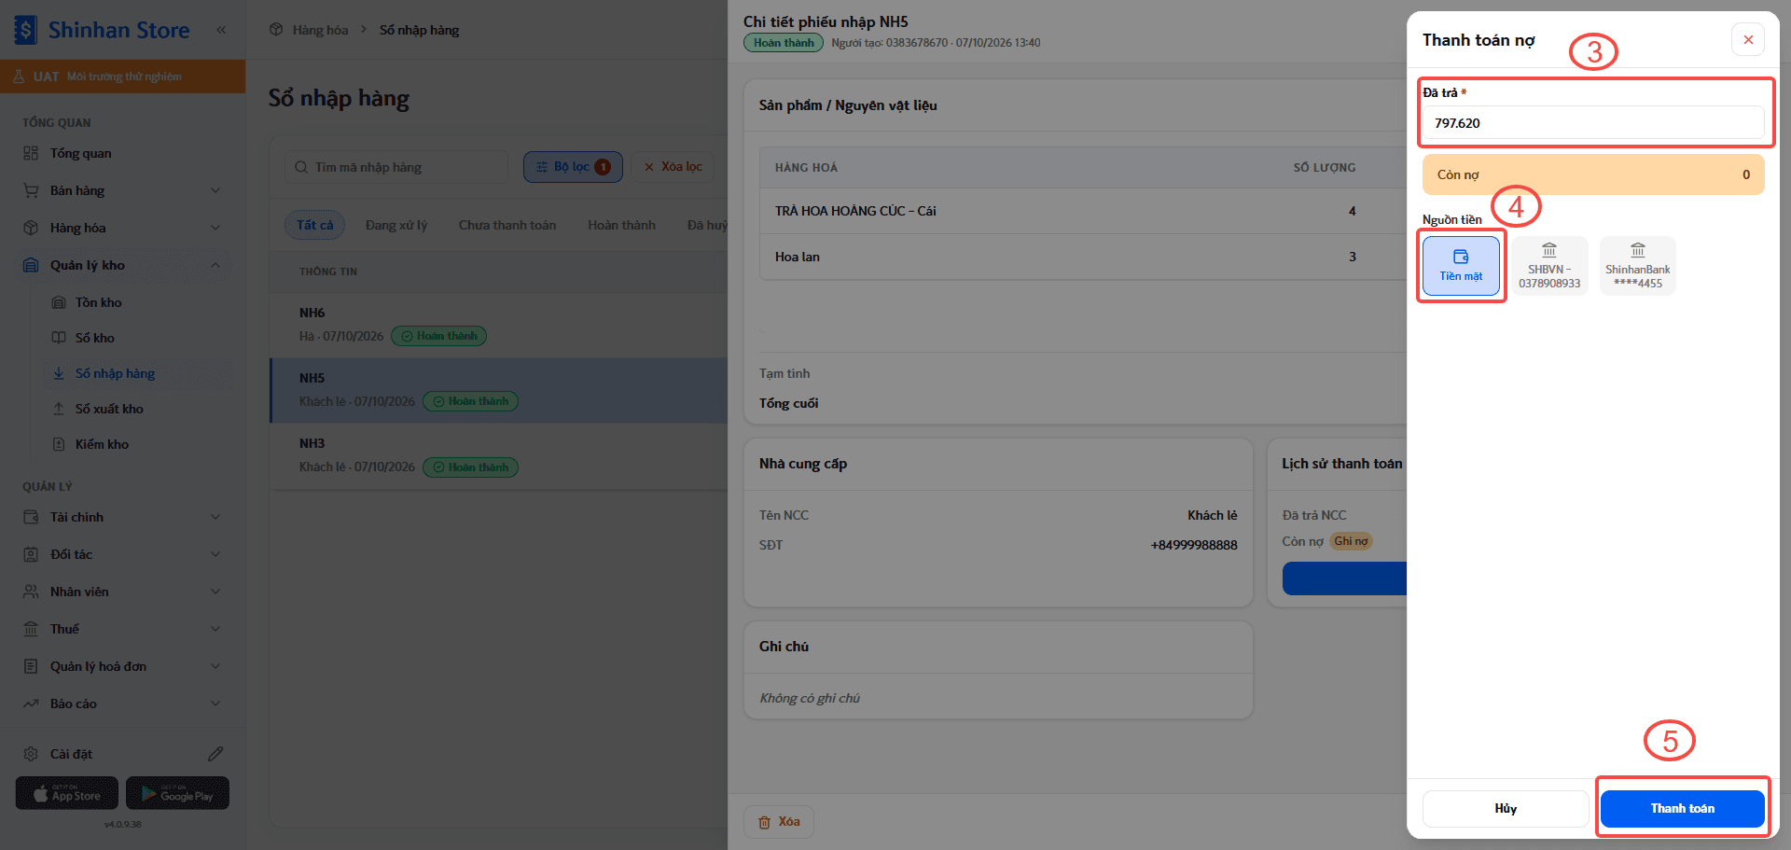Select SHBVN - 0378908933 bank source
This screenshot has width=1791, height=850.
1549,266
